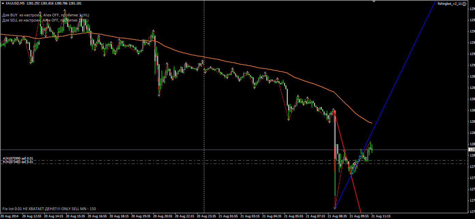
Task: Click the '20 Aug 20:55' time label
Action: pos(163,216)
